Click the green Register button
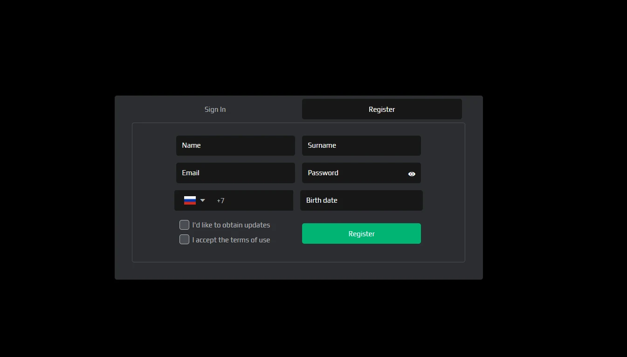The image size is (627, 357). [361, 233]
